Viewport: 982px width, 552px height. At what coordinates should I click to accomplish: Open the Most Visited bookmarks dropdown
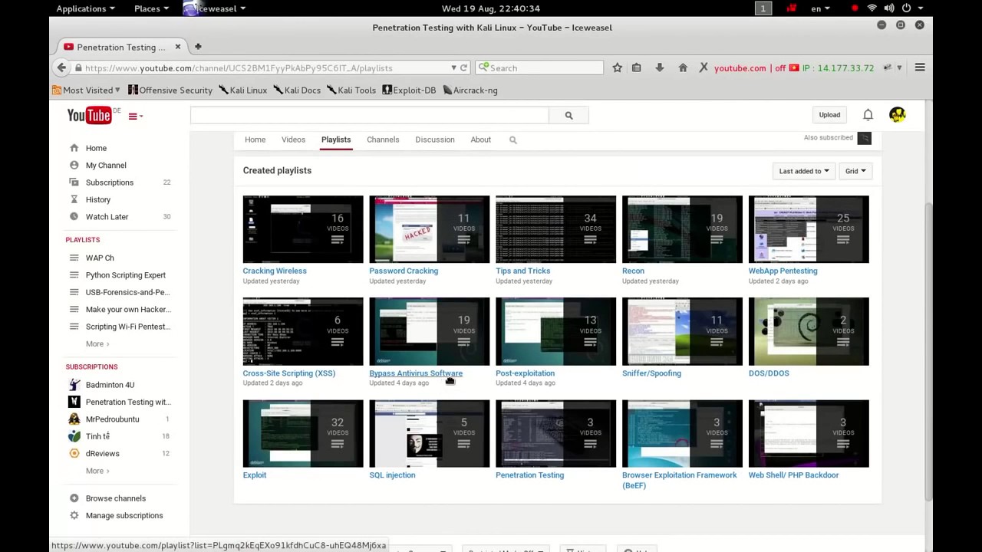click(86, 90)
